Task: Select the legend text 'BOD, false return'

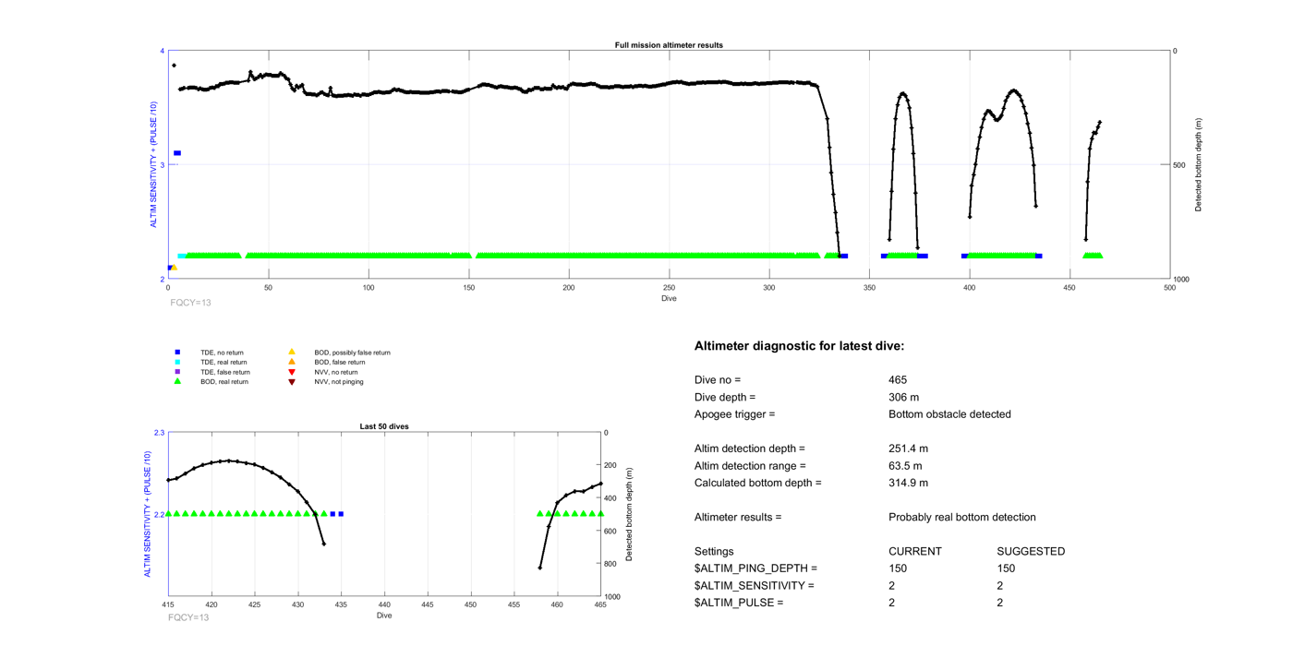Action: click(x=339, y=363)
